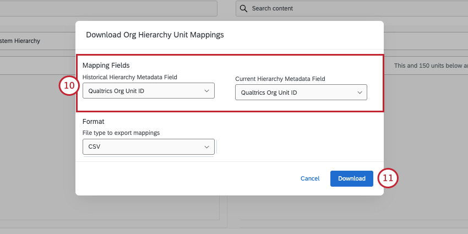Expand the CSV file type dropdown
This screenshot has height=234, width=468.
click(x=148, y=147)
